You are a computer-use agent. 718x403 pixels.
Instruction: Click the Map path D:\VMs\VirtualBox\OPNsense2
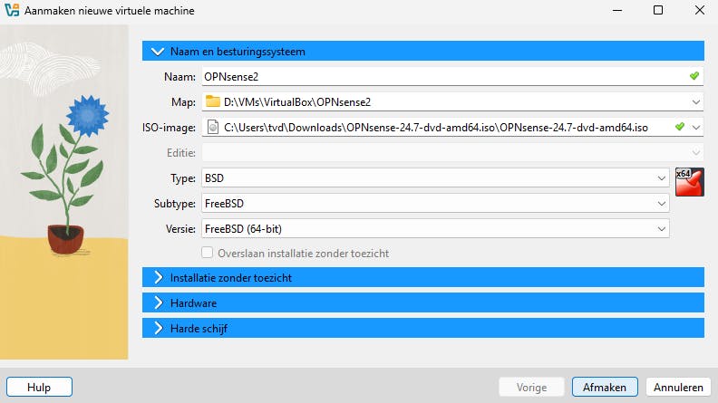(x=297, y=102)
